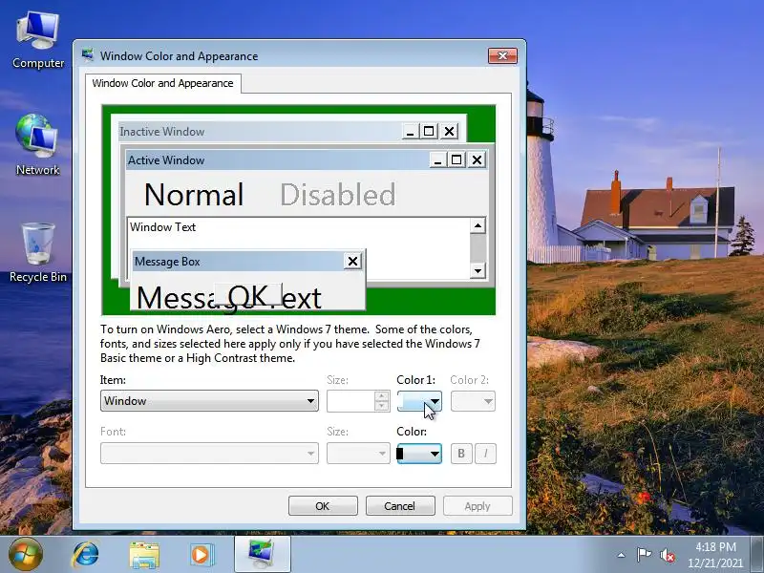The width and height of the screenshot is (764, 573).
Task: Click close icon on Active Window preview
Action: click(x=477, y=159)
